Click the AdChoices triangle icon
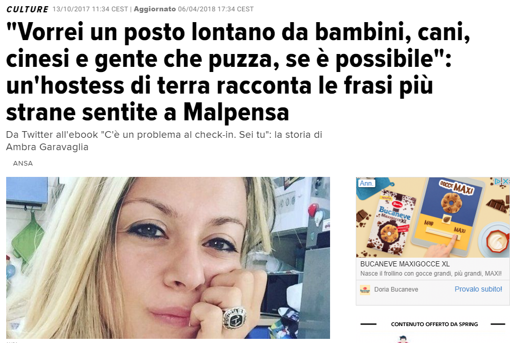This screenshot has width=510, height=343. click(498, 181)
